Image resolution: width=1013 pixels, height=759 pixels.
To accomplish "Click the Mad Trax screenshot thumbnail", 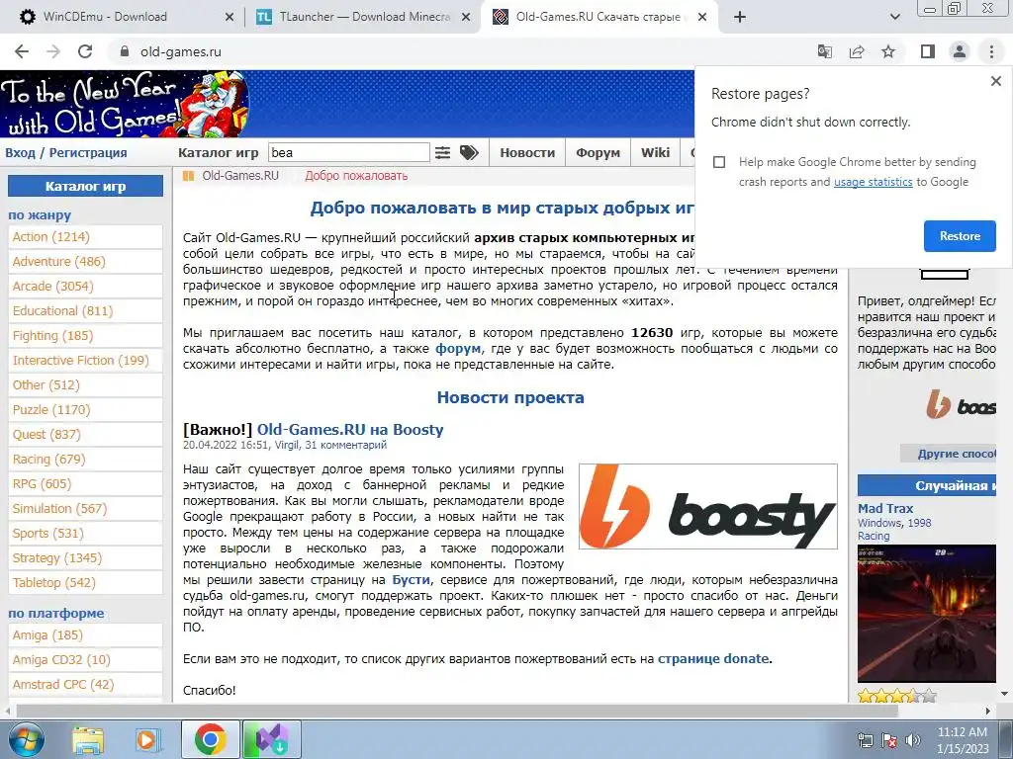I will (926, 614).
